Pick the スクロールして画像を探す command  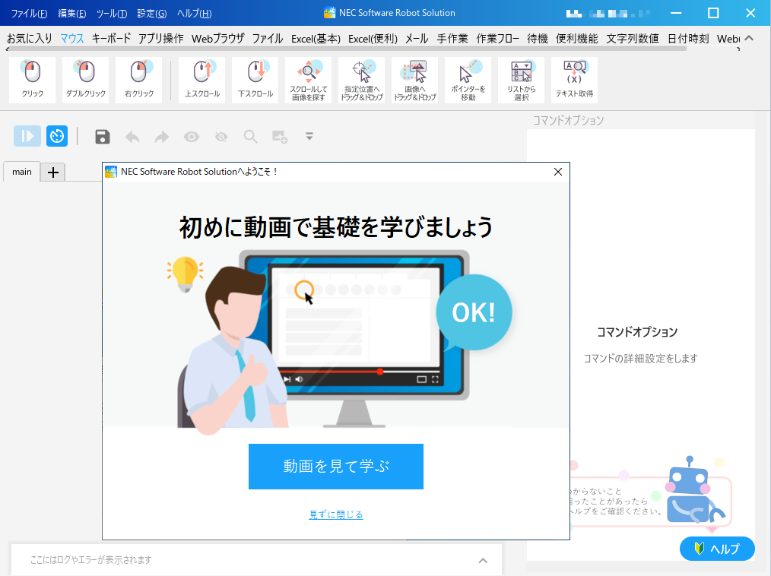point(308,78)
